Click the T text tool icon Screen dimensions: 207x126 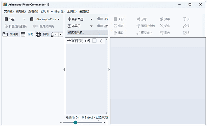[185, 19]
